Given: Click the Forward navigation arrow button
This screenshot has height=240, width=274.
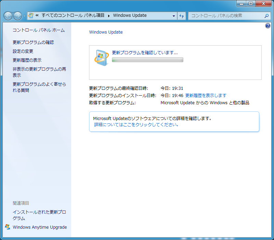Looking at the screenshot, I should (x=18, y=16).
